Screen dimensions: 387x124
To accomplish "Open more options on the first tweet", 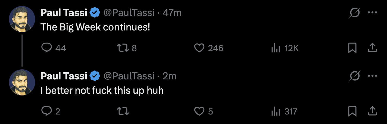I will pyautogui.click(x=372, y=13).
